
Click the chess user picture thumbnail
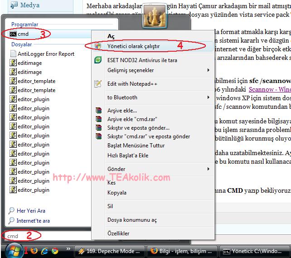[x=154, y=16]
